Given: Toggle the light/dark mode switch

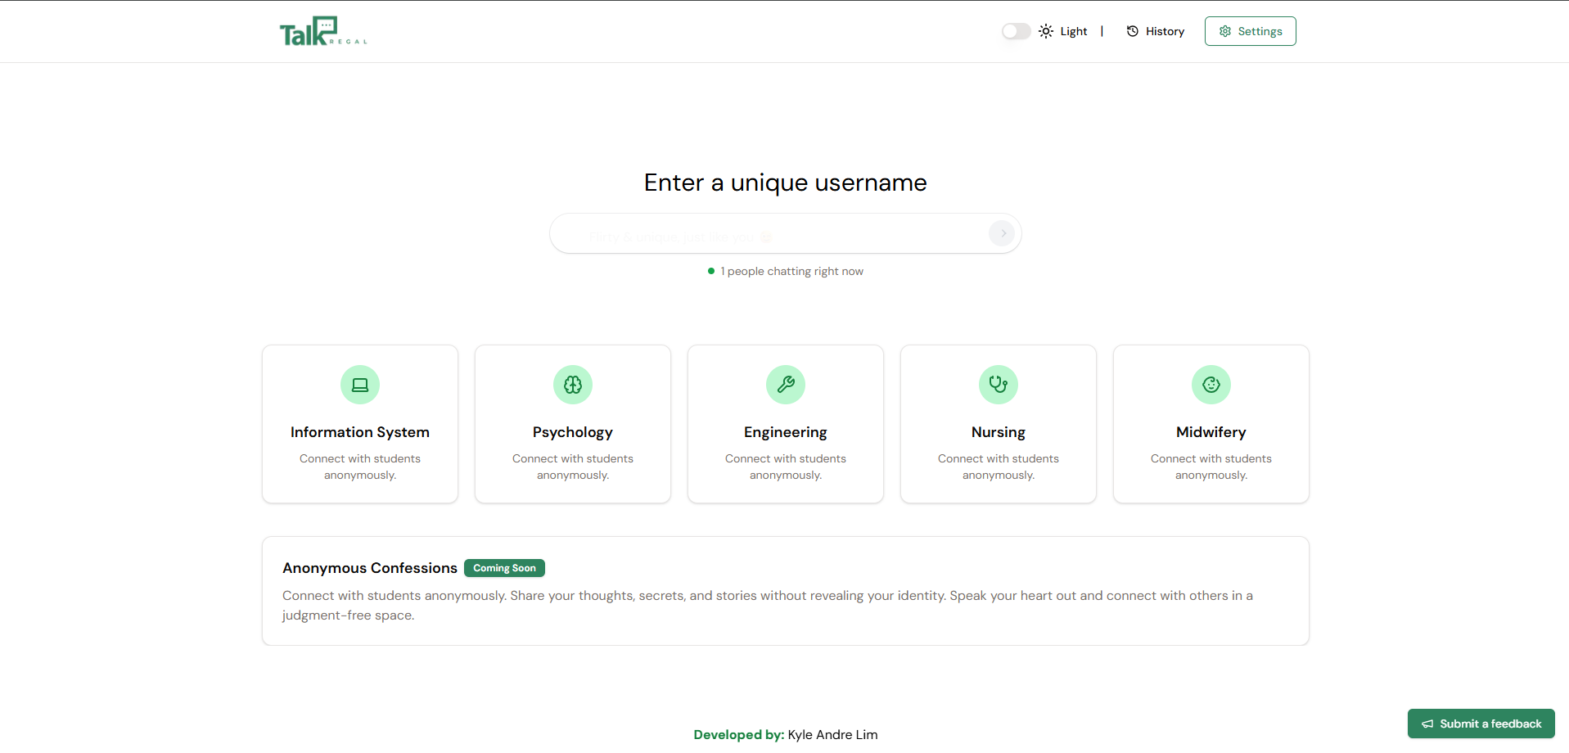Looking at the screenshot, I should [1016, 31].
